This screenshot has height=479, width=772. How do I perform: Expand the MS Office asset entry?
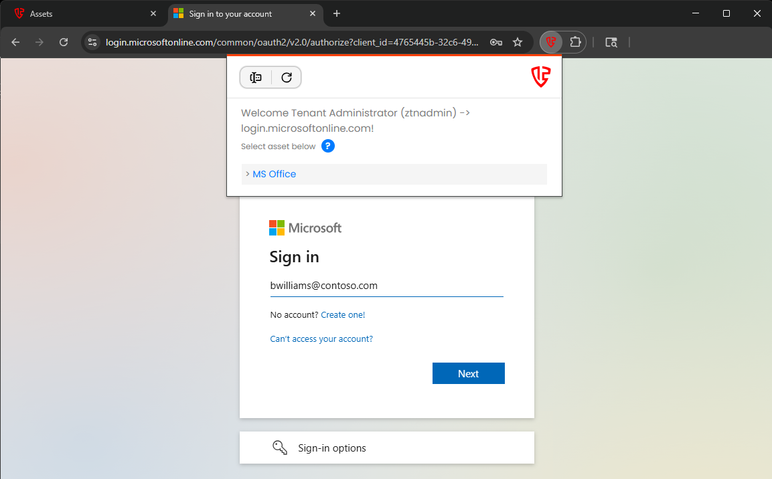(x=274, y=174)
